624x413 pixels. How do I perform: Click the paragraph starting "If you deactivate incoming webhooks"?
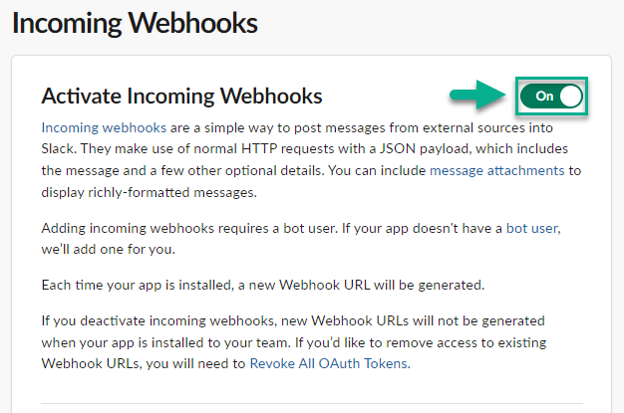(299, 342)
